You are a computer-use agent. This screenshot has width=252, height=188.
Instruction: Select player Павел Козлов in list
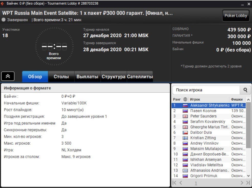pos(203,111)
